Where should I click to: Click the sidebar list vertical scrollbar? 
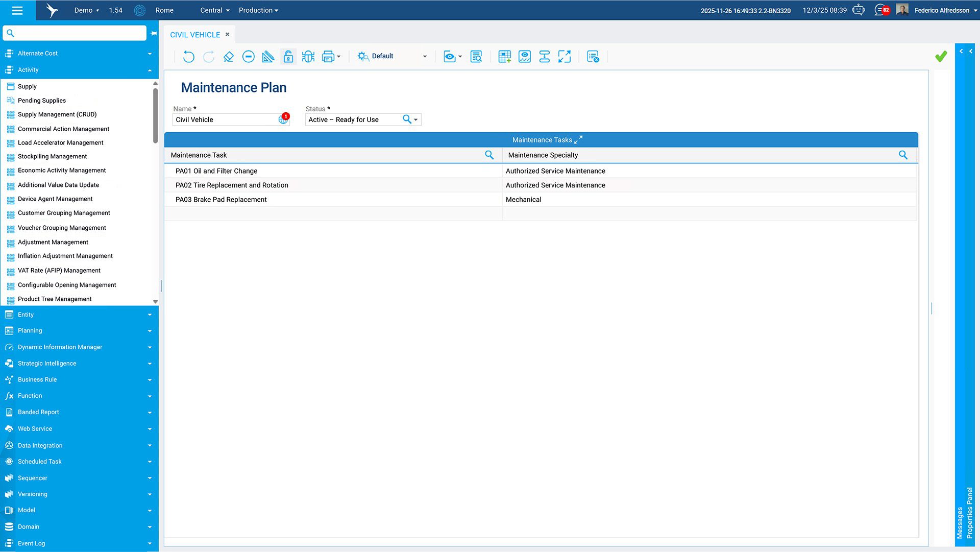[155, 116]
